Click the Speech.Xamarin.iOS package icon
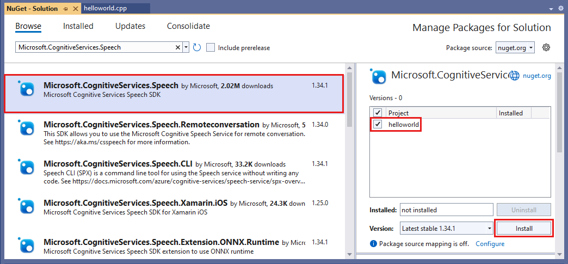568x264 pixels. click(27, 206)
